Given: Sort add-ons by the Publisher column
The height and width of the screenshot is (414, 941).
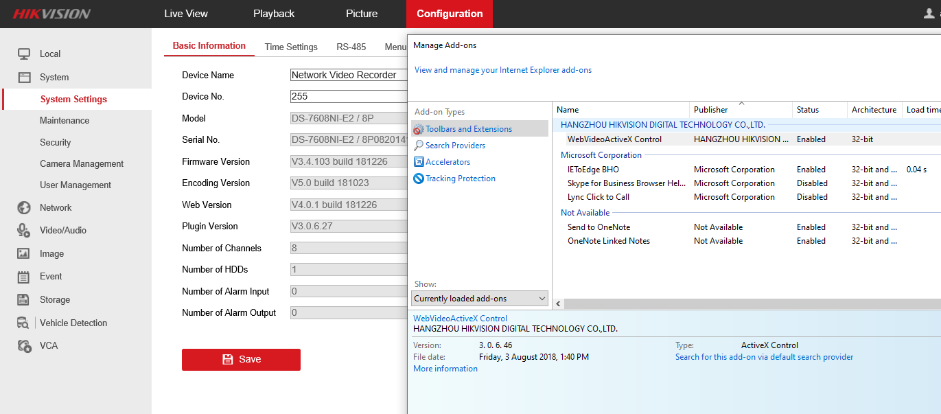Looking at the screenshot, I should (710, 110).
